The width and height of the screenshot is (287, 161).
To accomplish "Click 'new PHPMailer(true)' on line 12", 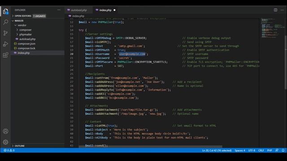I will click(x=107, y=22).
